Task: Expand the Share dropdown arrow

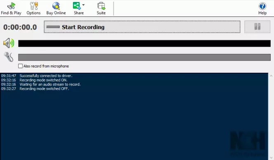Action: [x=83, y=5]
